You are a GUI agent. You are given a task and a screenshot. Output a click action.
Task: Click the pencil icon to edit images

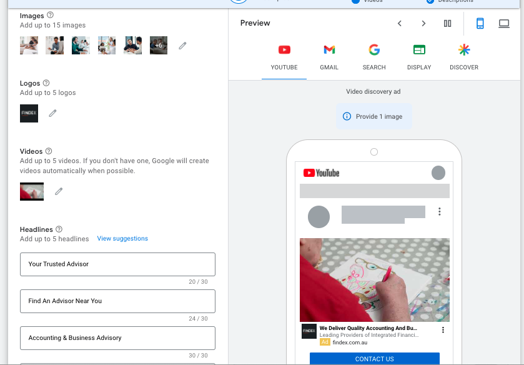182,46
